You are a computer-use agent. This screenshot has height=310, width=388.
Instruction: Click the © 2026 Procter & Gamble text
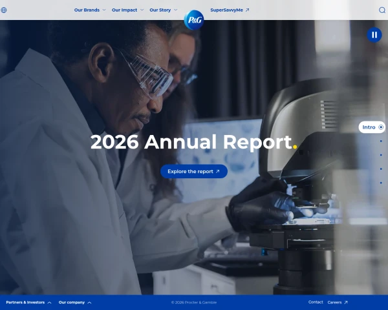pyautogui.click(x=194, y=302)
